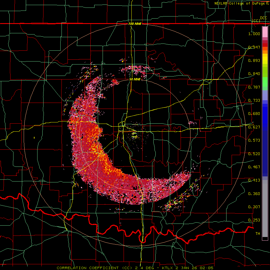Viewport: 270px width, 270px height.
Task: Click the bright green segment of the color bar
Action: [x=265, y=82]
